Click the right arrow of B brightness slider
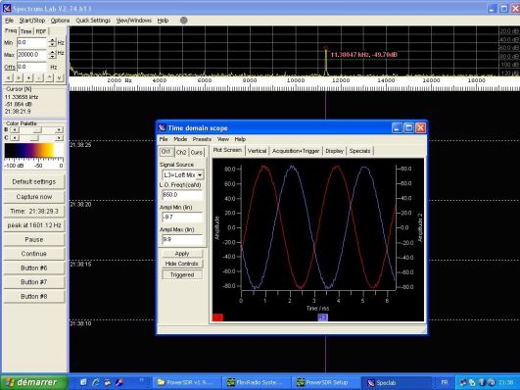The width and height of the screenshot is (520, 390). click(60, 129)
